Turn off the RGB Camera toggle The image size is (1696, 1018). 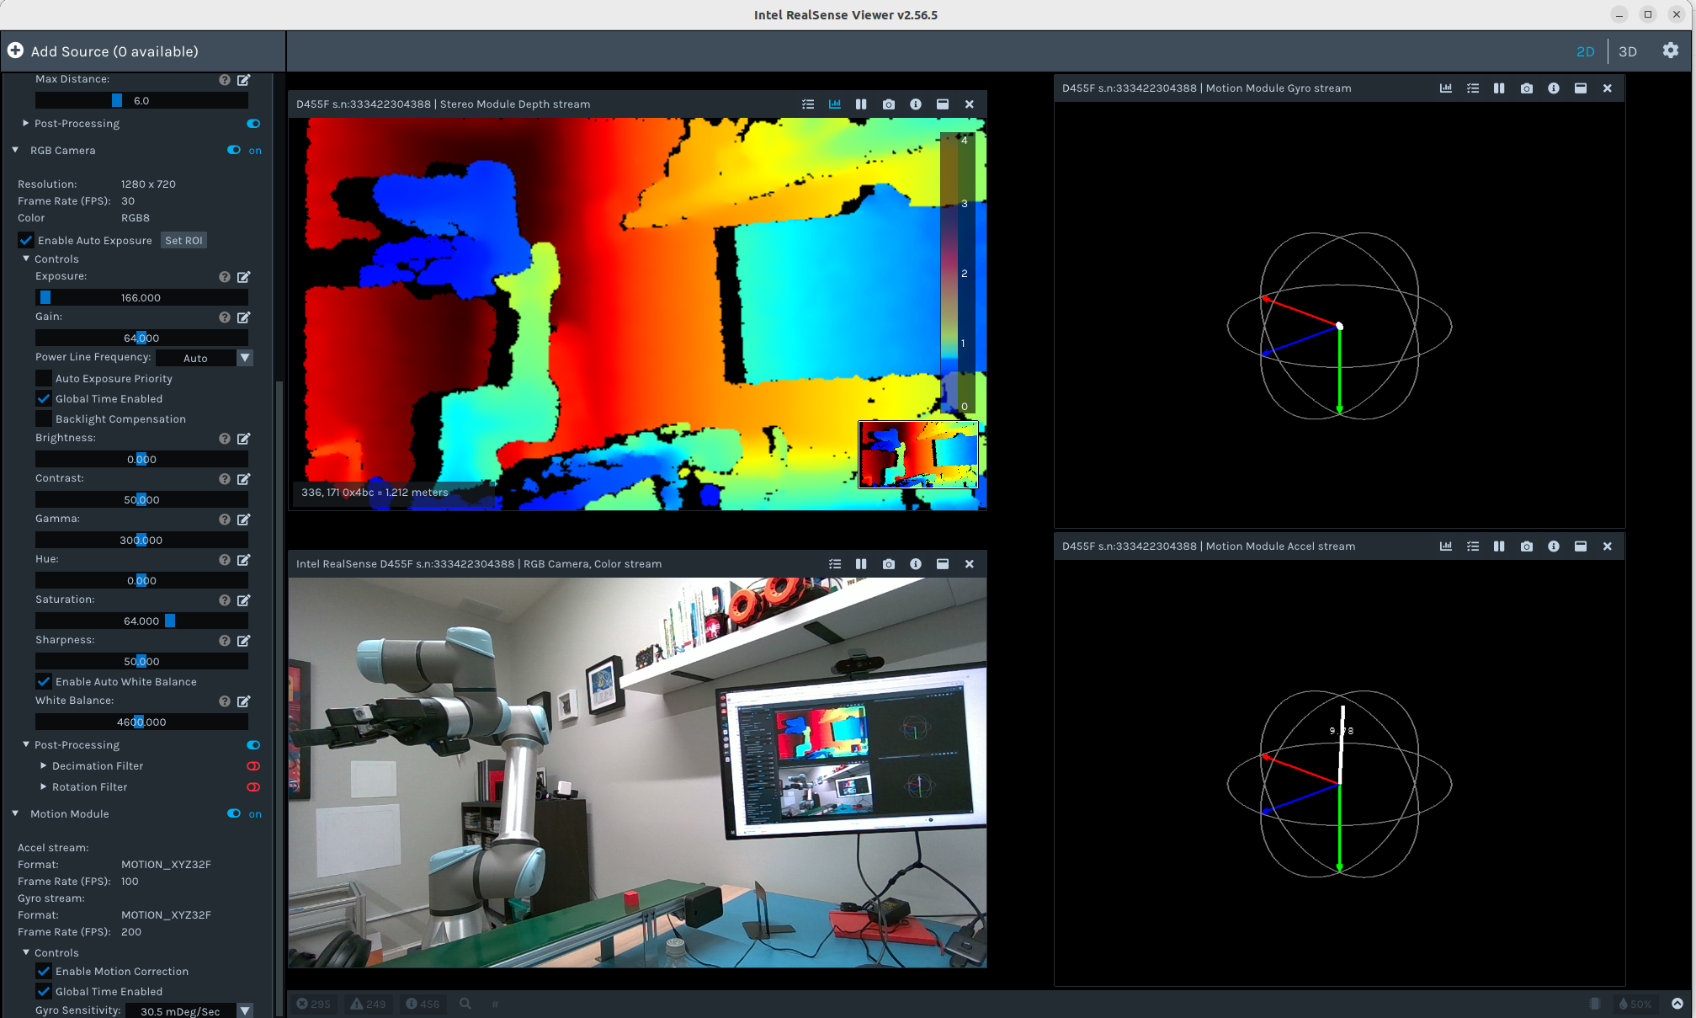[234, 150]
